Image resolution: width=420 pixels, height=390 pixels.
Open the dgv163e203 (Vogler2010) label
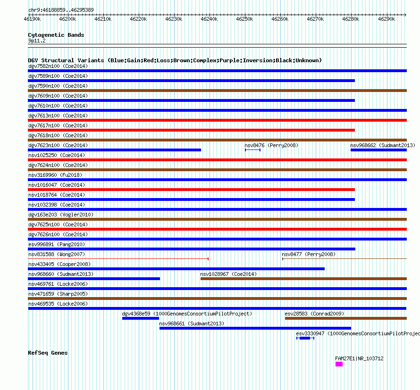pyautogui.click(x=61, y=215)
